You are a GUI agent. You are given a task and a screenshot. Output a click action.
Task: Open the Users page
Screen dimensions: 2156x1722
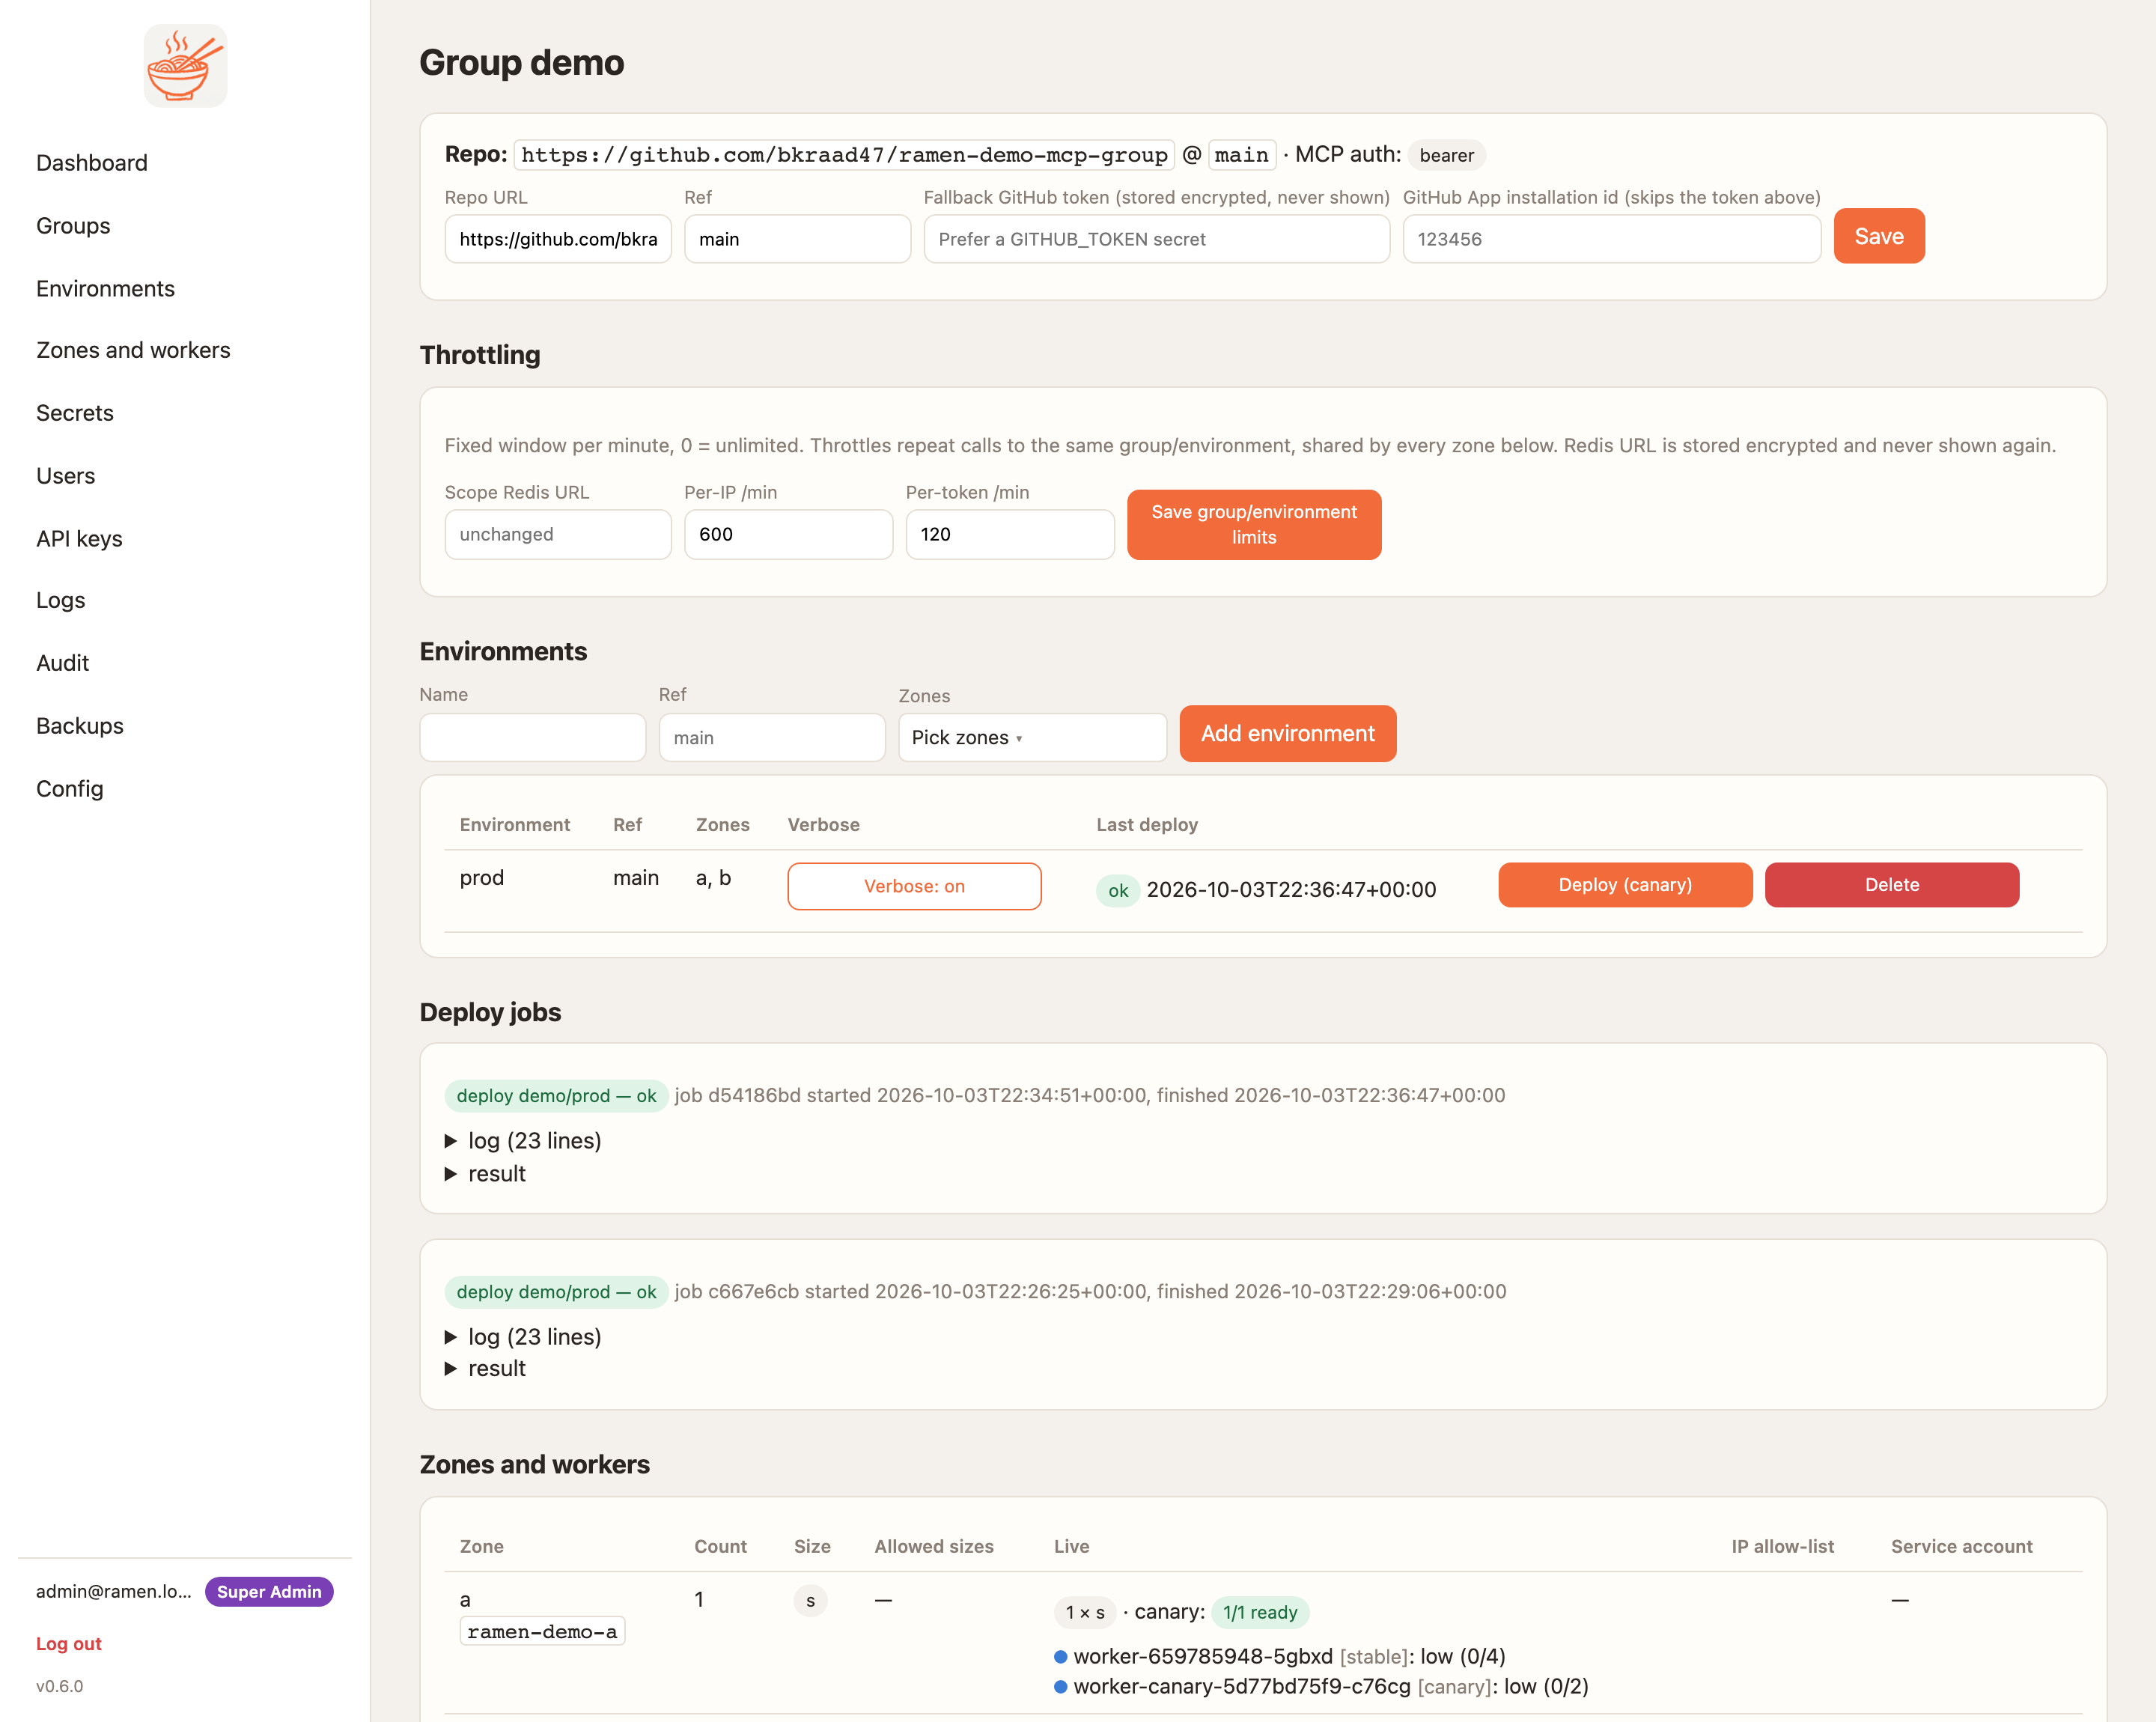(x=65, y=476)
